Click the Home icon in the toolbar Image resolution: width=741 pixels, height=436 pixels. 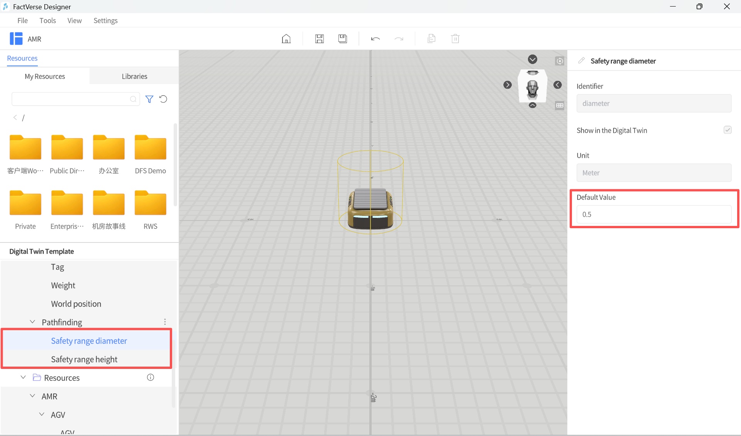[286, 39]
